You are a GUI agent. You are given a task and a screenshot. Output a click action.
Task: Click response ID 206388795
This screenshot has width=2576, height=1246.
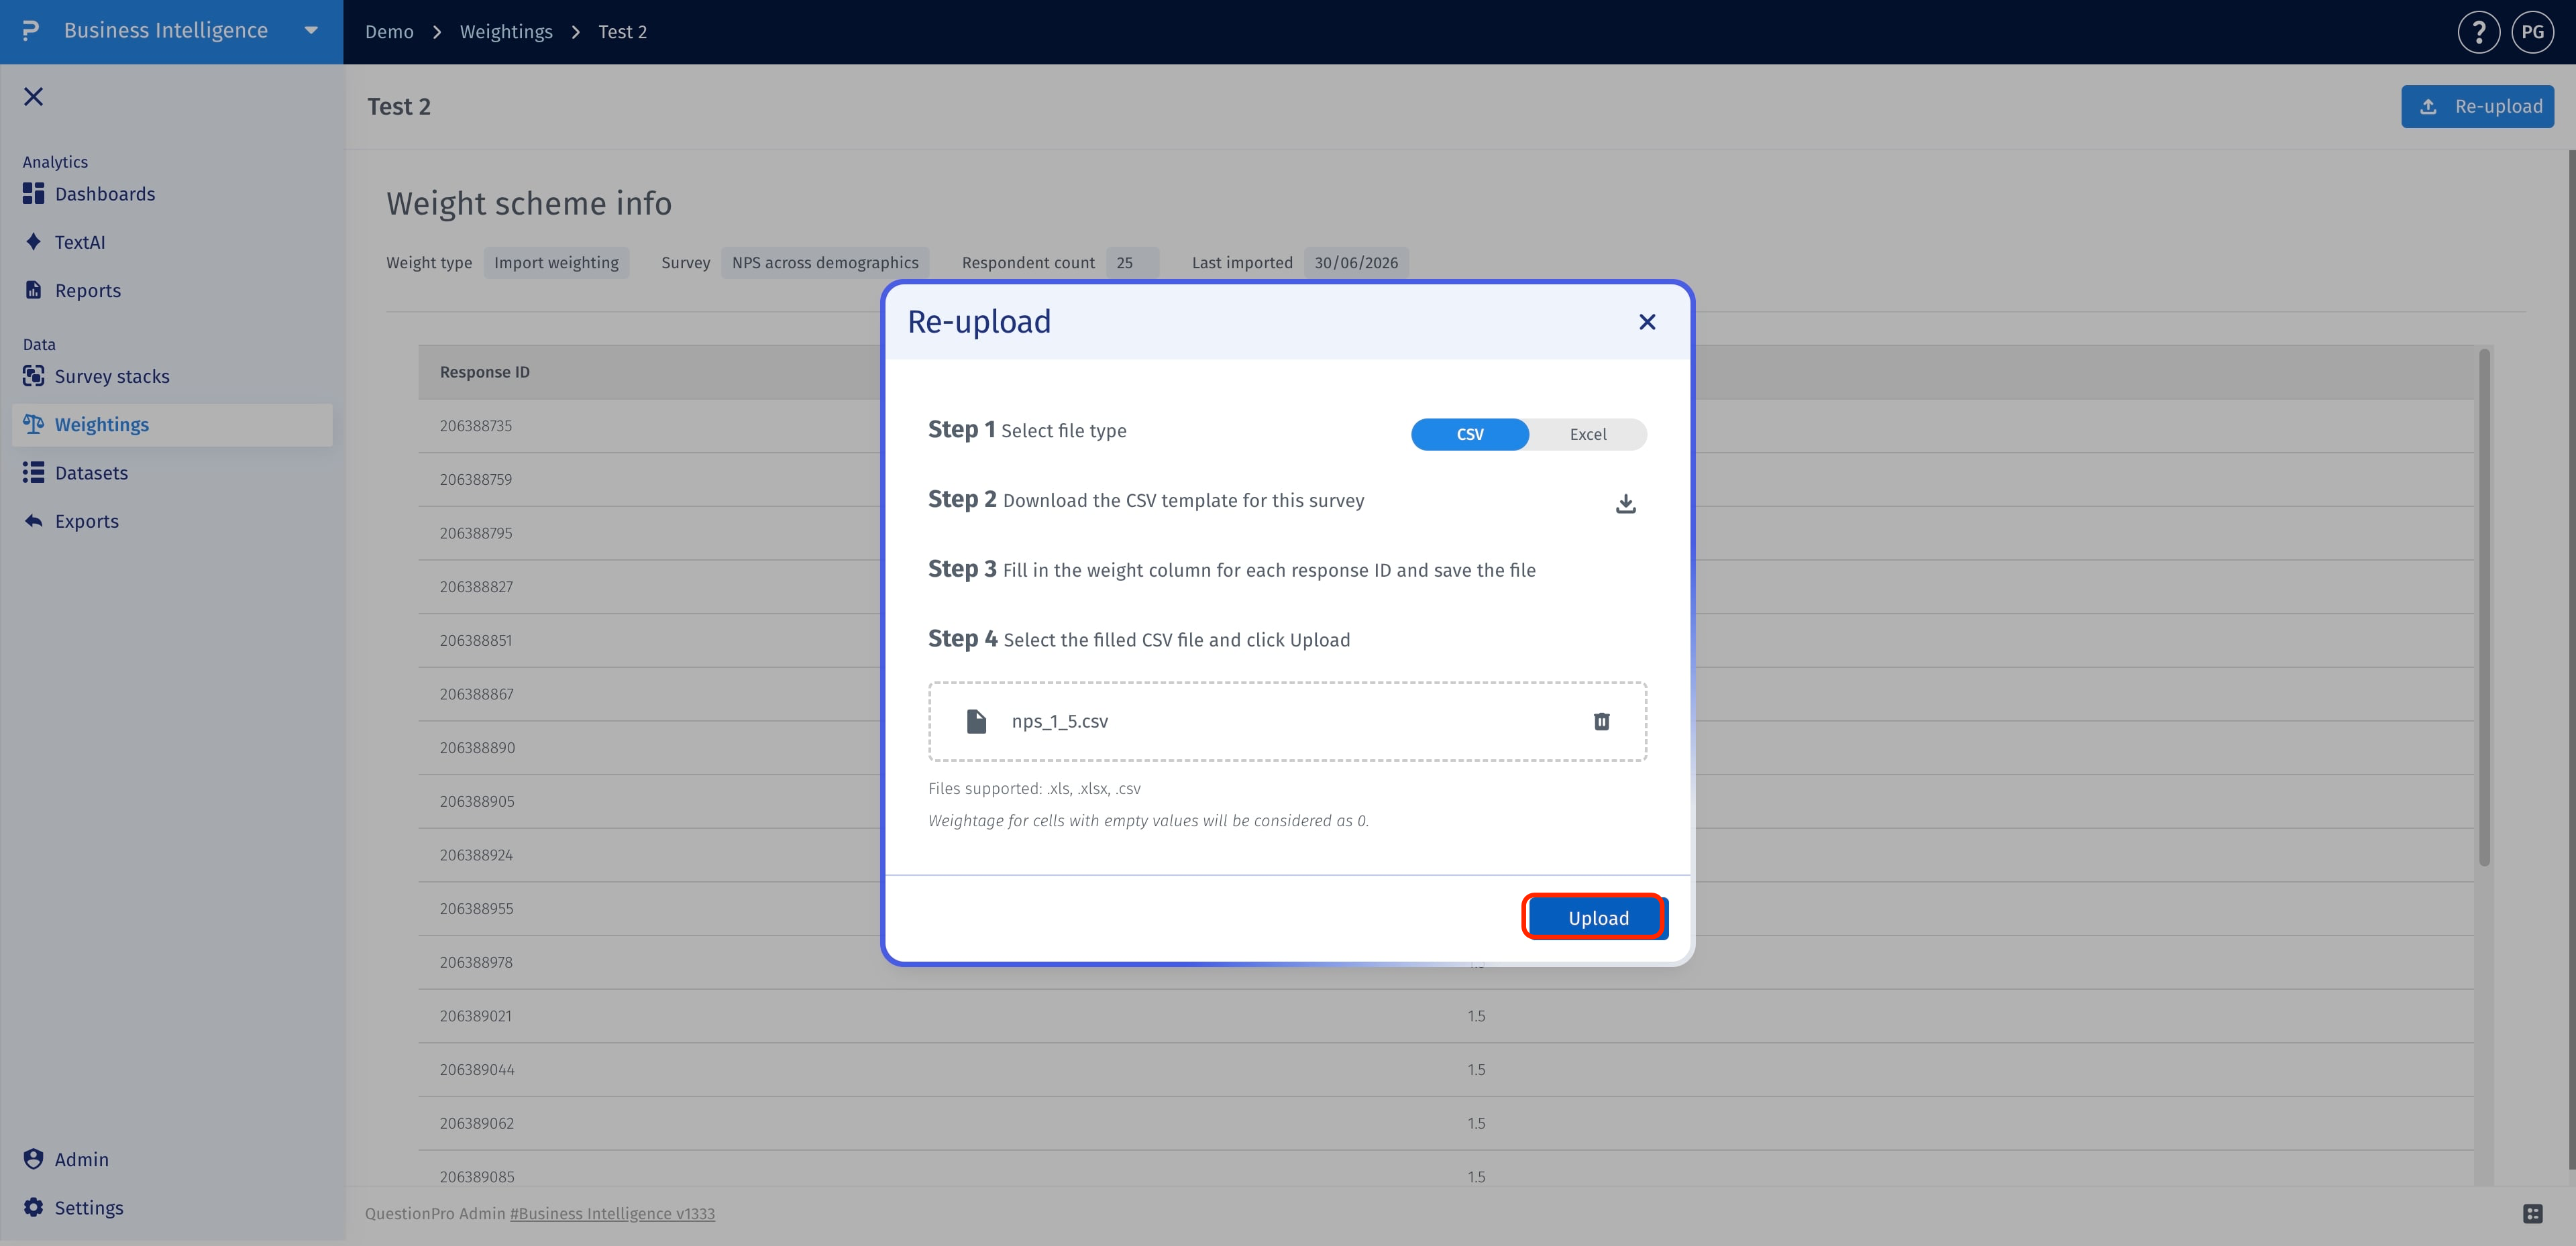[475, 533]
